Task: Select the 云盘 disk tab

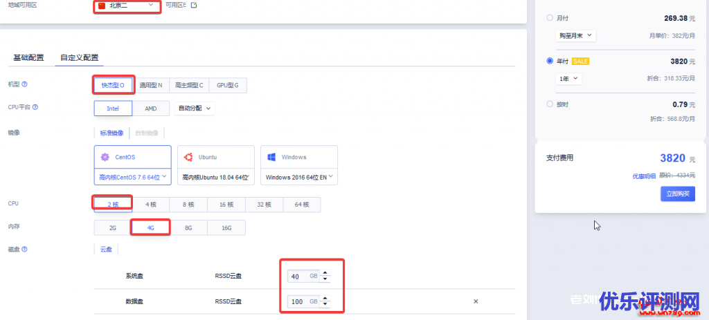Action: pos(106,249)
